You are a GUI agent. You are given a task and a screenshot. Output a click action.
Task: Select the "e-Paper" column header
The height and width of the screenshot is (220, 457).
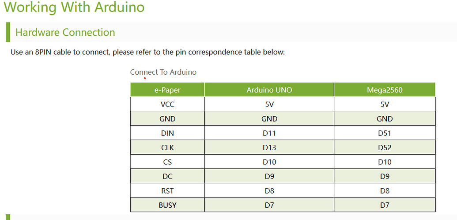pos(167,90)
